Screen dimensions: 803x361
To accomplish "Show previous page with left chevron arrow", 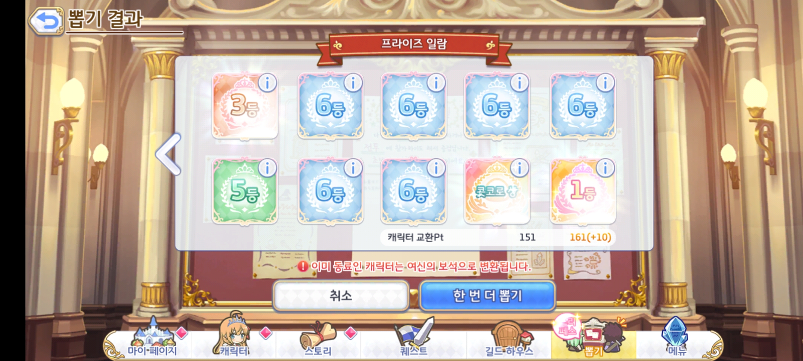I will [x=168, y=154].
